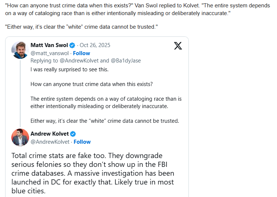
Task: Click the article line "Either way, it's clear…" above the tweet
Action: 81,28
